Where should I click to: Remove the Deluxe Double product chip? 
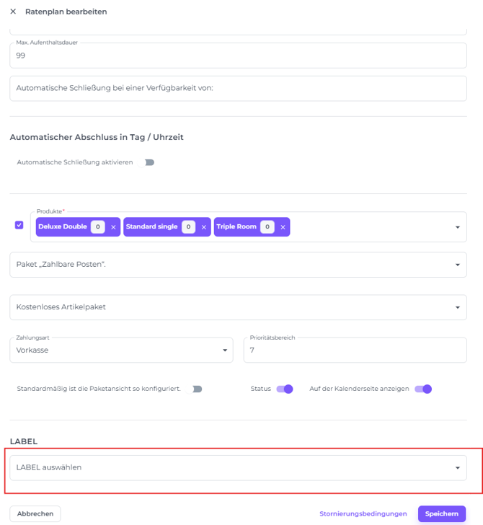pos(113,227)
